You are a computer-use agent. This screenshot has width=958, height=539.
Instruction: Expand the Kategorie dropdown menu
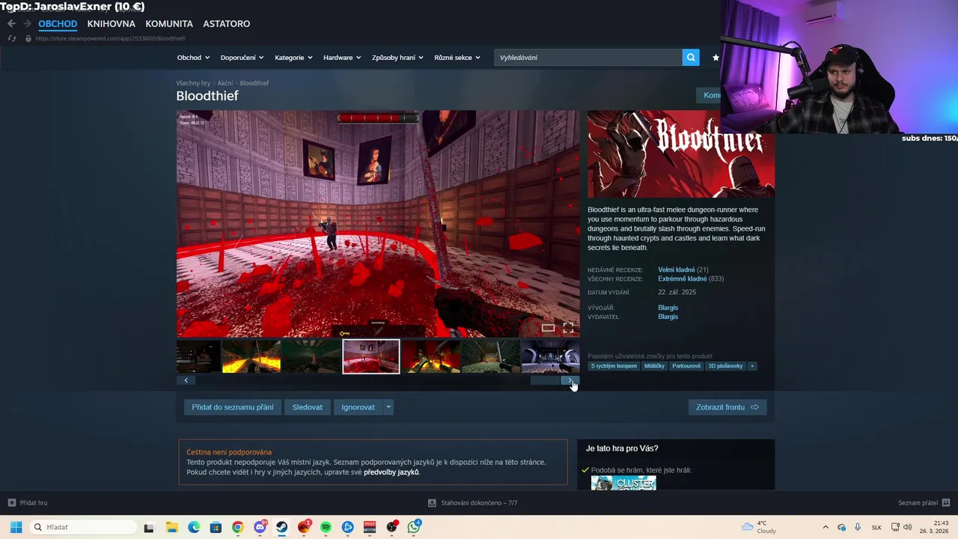[293, 58]
